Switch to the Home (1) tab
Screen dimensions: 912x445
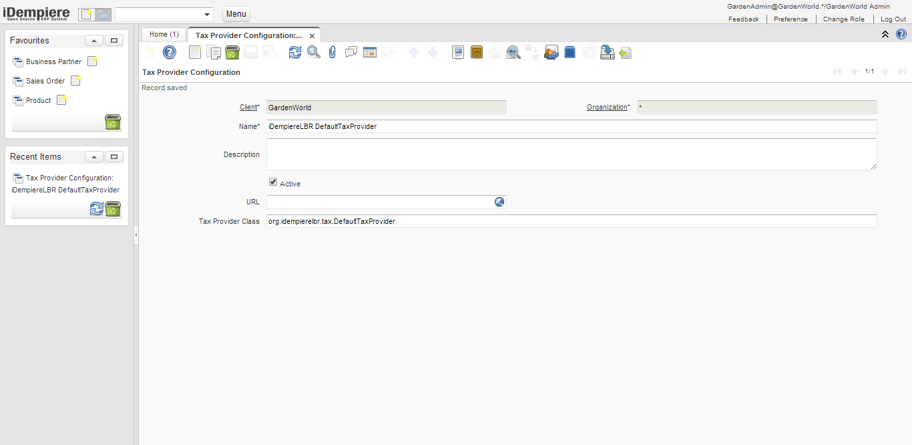pyautogui.click(x=164, y=35)
